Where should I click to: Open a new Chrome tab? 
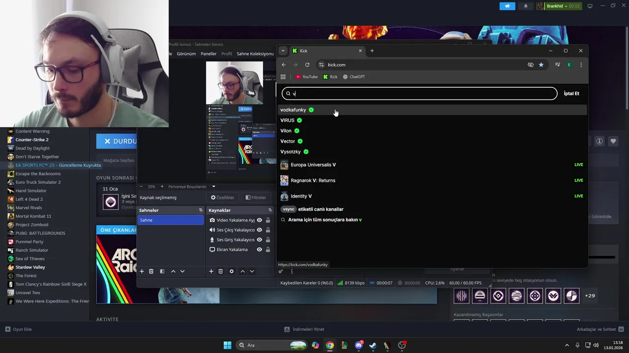[x=372, y=50]
